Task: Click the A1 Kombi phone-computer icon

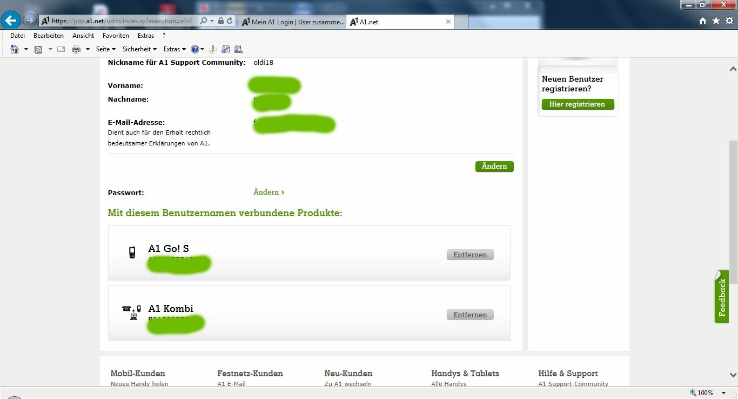Action: 131,312
